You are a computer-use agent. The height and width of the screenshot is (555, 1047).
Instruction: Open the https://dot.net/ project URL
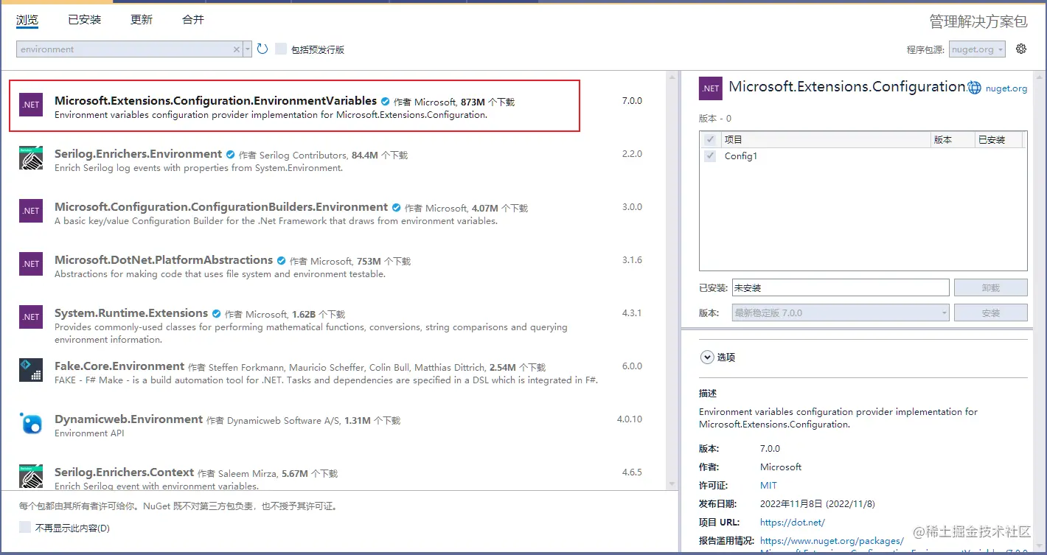click(793, 522)
